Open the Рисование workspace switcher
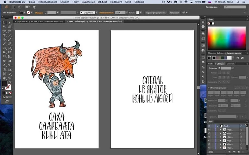Image resolution: width=249 pixels, height=155 pixels. pyautogui.click(x=213, y=7)
